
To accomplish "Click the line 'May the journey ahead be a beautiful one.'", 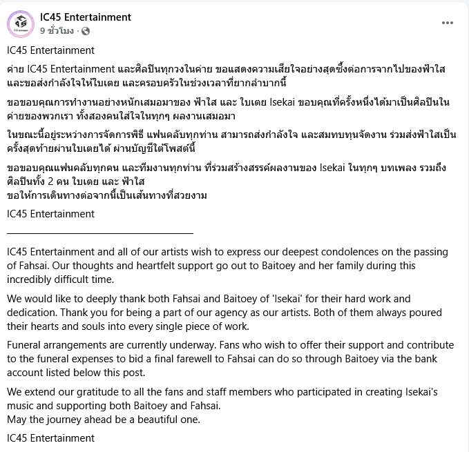I will (104, 420).
